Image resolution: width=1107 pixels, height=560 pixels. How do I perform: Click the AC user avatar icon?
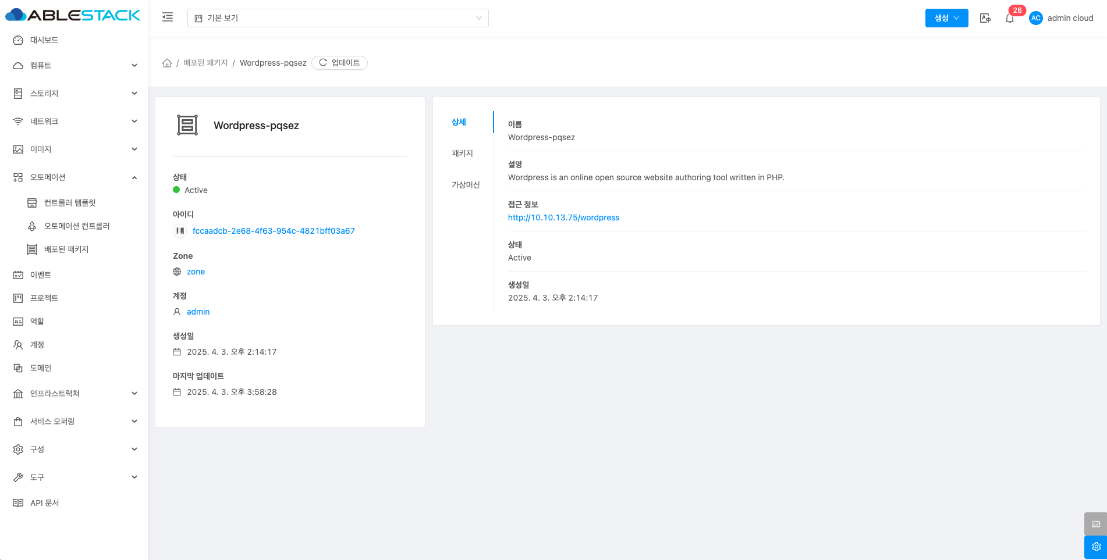(1036, 18)
